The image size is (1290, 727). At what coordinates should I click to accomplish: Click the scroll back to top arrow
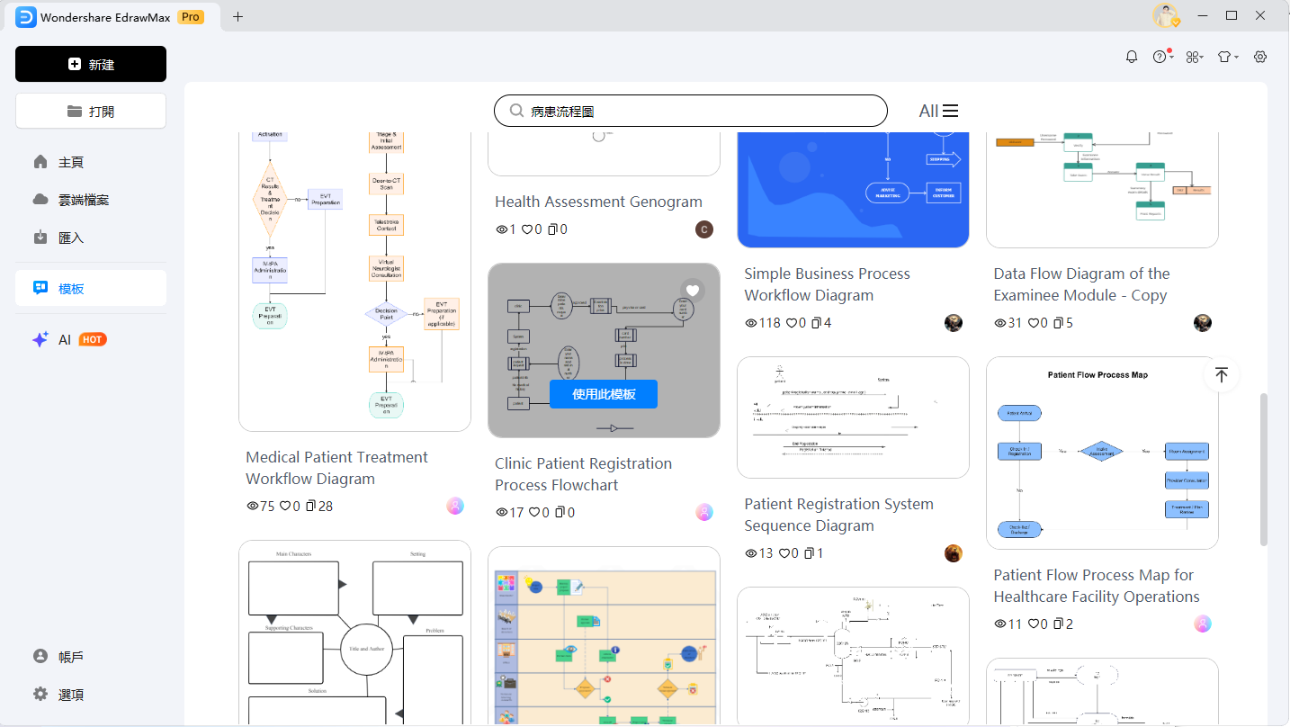pos(1221,375)
